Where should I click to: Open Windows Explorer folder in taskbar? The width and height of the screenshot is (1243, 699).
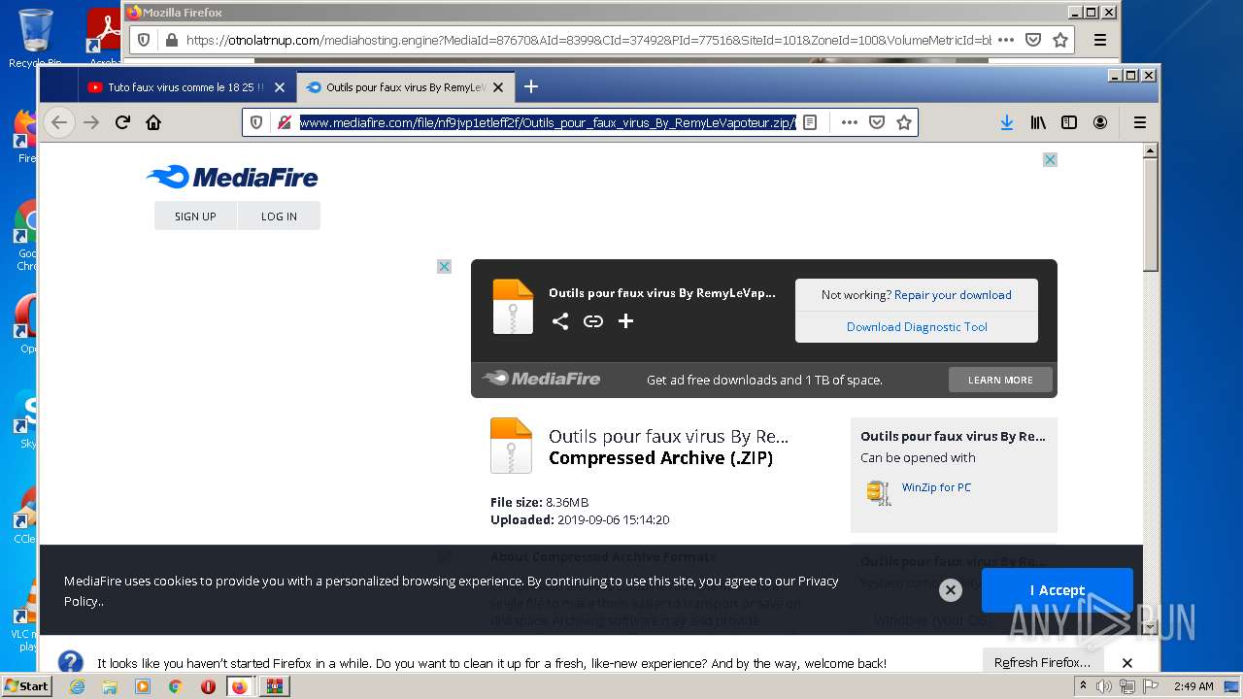pyautogui.click(x=110, y=686)
